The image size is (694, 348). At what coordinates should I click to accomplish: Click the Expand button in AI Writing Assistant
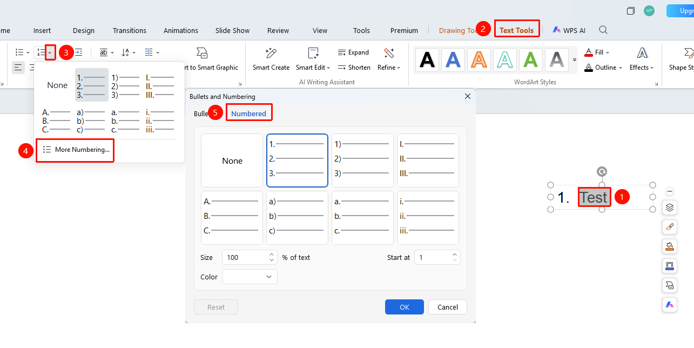coord(353,52)
